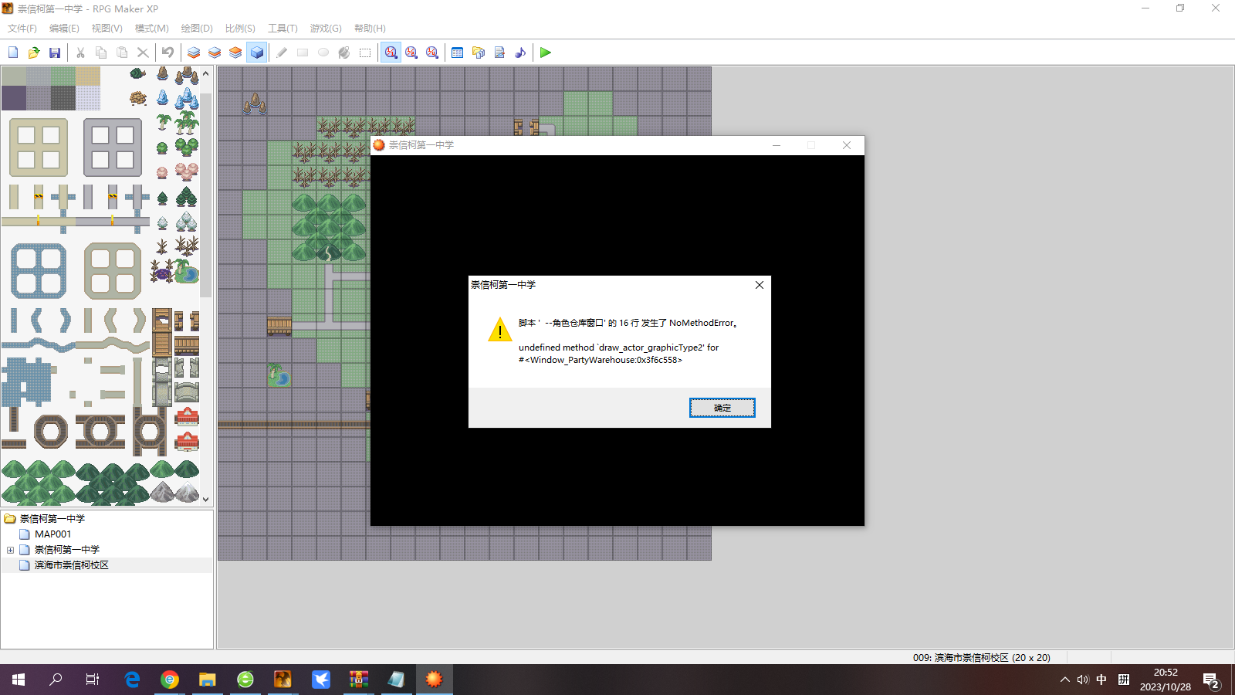Open the Windows Start menu
This screenshot has width=1235, height=695.
coord(19,680)
